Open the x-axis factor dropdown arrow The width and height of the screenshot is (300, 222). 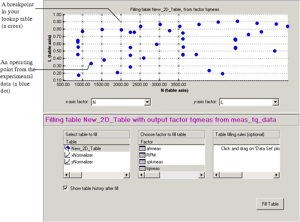147,102
